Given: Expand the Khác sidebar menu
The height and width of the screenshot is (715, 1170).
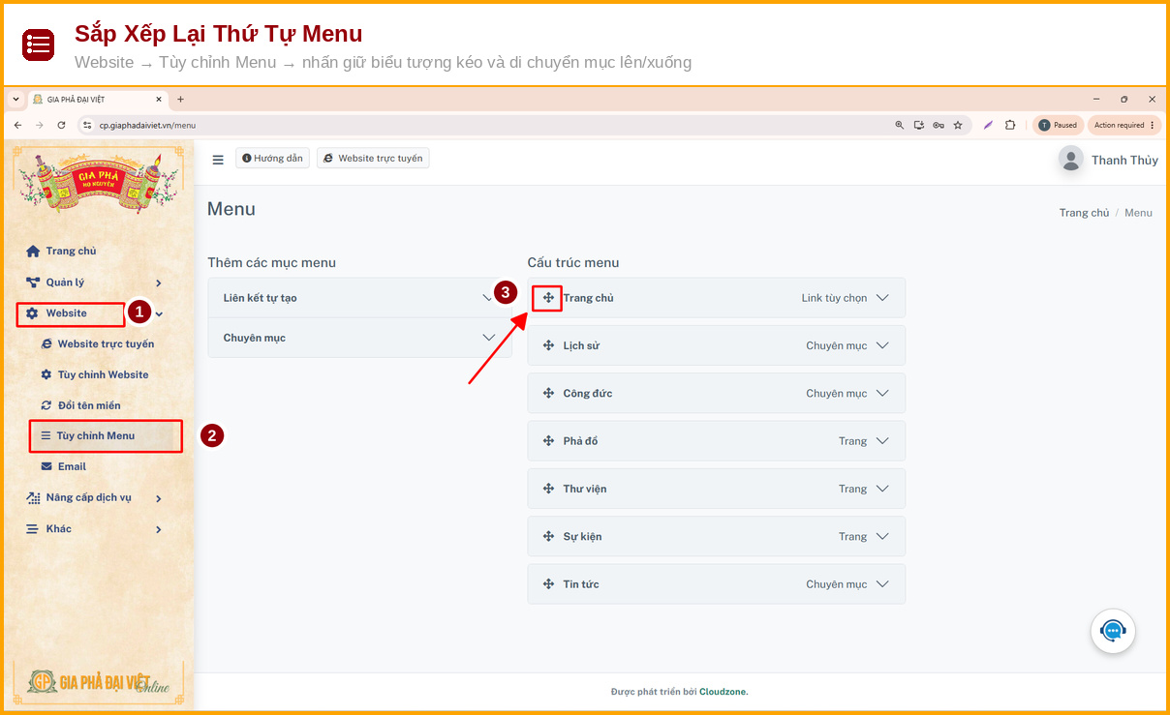Looking at the screenshot, I should [94, 529].
